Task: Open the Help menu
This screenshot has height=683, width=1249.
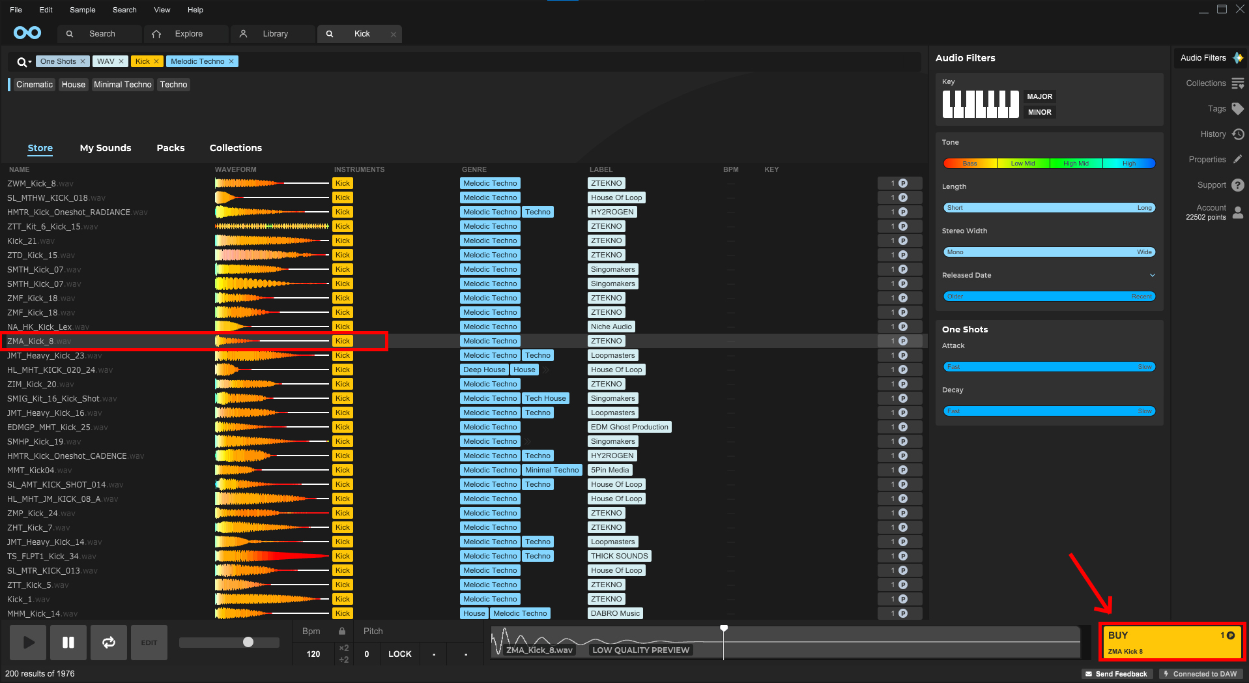Action: click(x=195, y=10)
